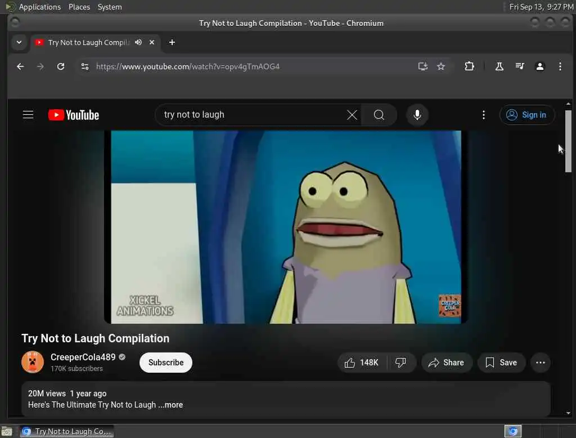This screenshot has width=576, height=438.
Task: Open CreeperCola489 channel avatar
Action: click(x=33, y=362)
